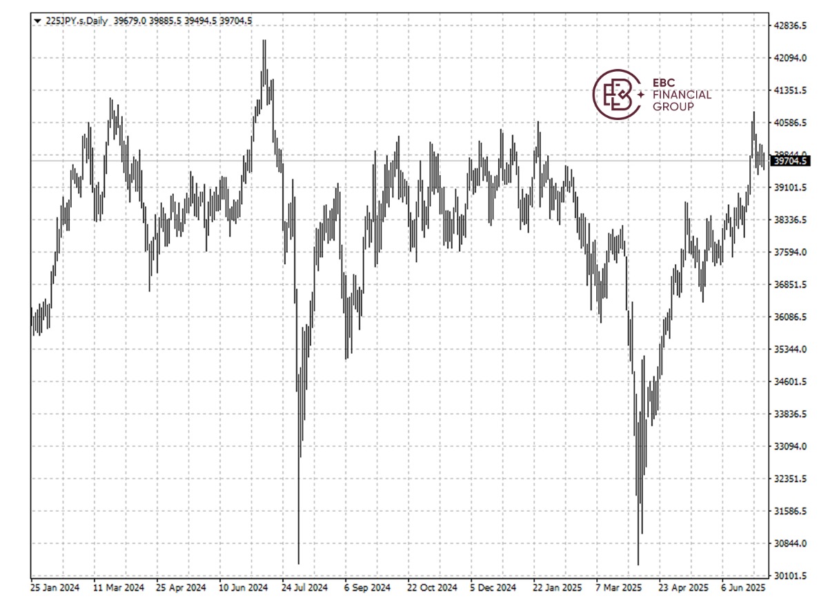
Task: Click the 36086.5 price axis label
Action: click(x=791, y=317)
